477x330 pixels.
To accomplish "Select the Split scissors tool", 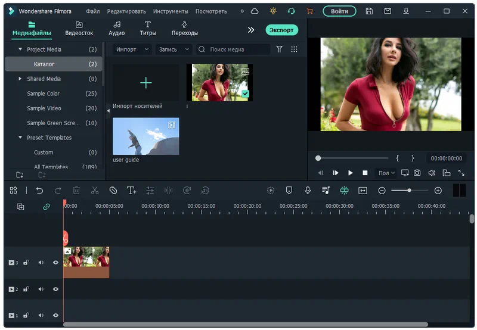I will coord(94,191).
